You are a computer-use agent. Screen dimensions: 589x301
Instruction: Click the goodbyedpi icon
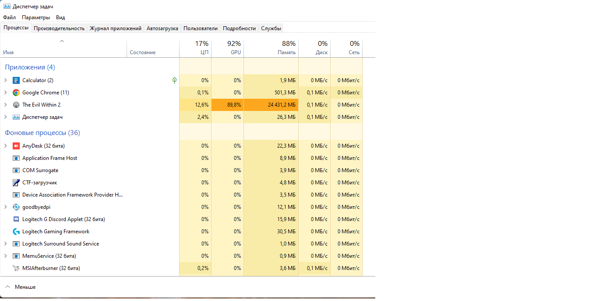pos(16,207)
